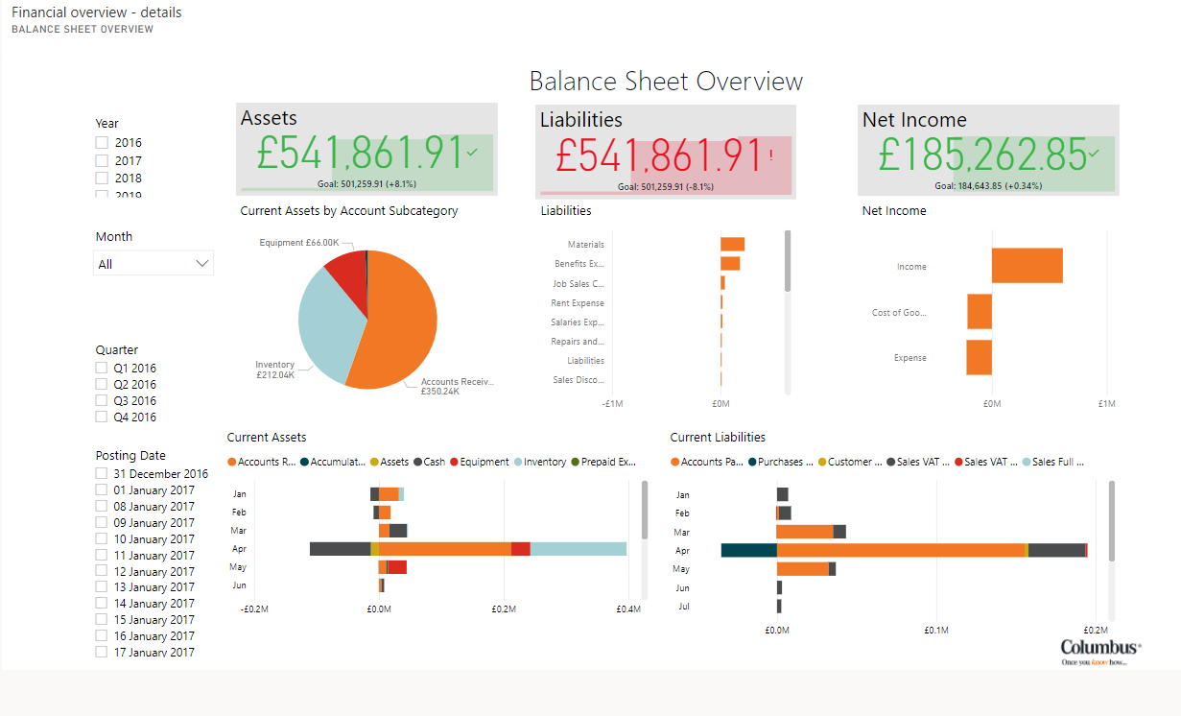Image resolution: width=1181 pixels, height=716 pixels.
Task: Click the Financial overview - details title
Action: (x=96, y=12)
